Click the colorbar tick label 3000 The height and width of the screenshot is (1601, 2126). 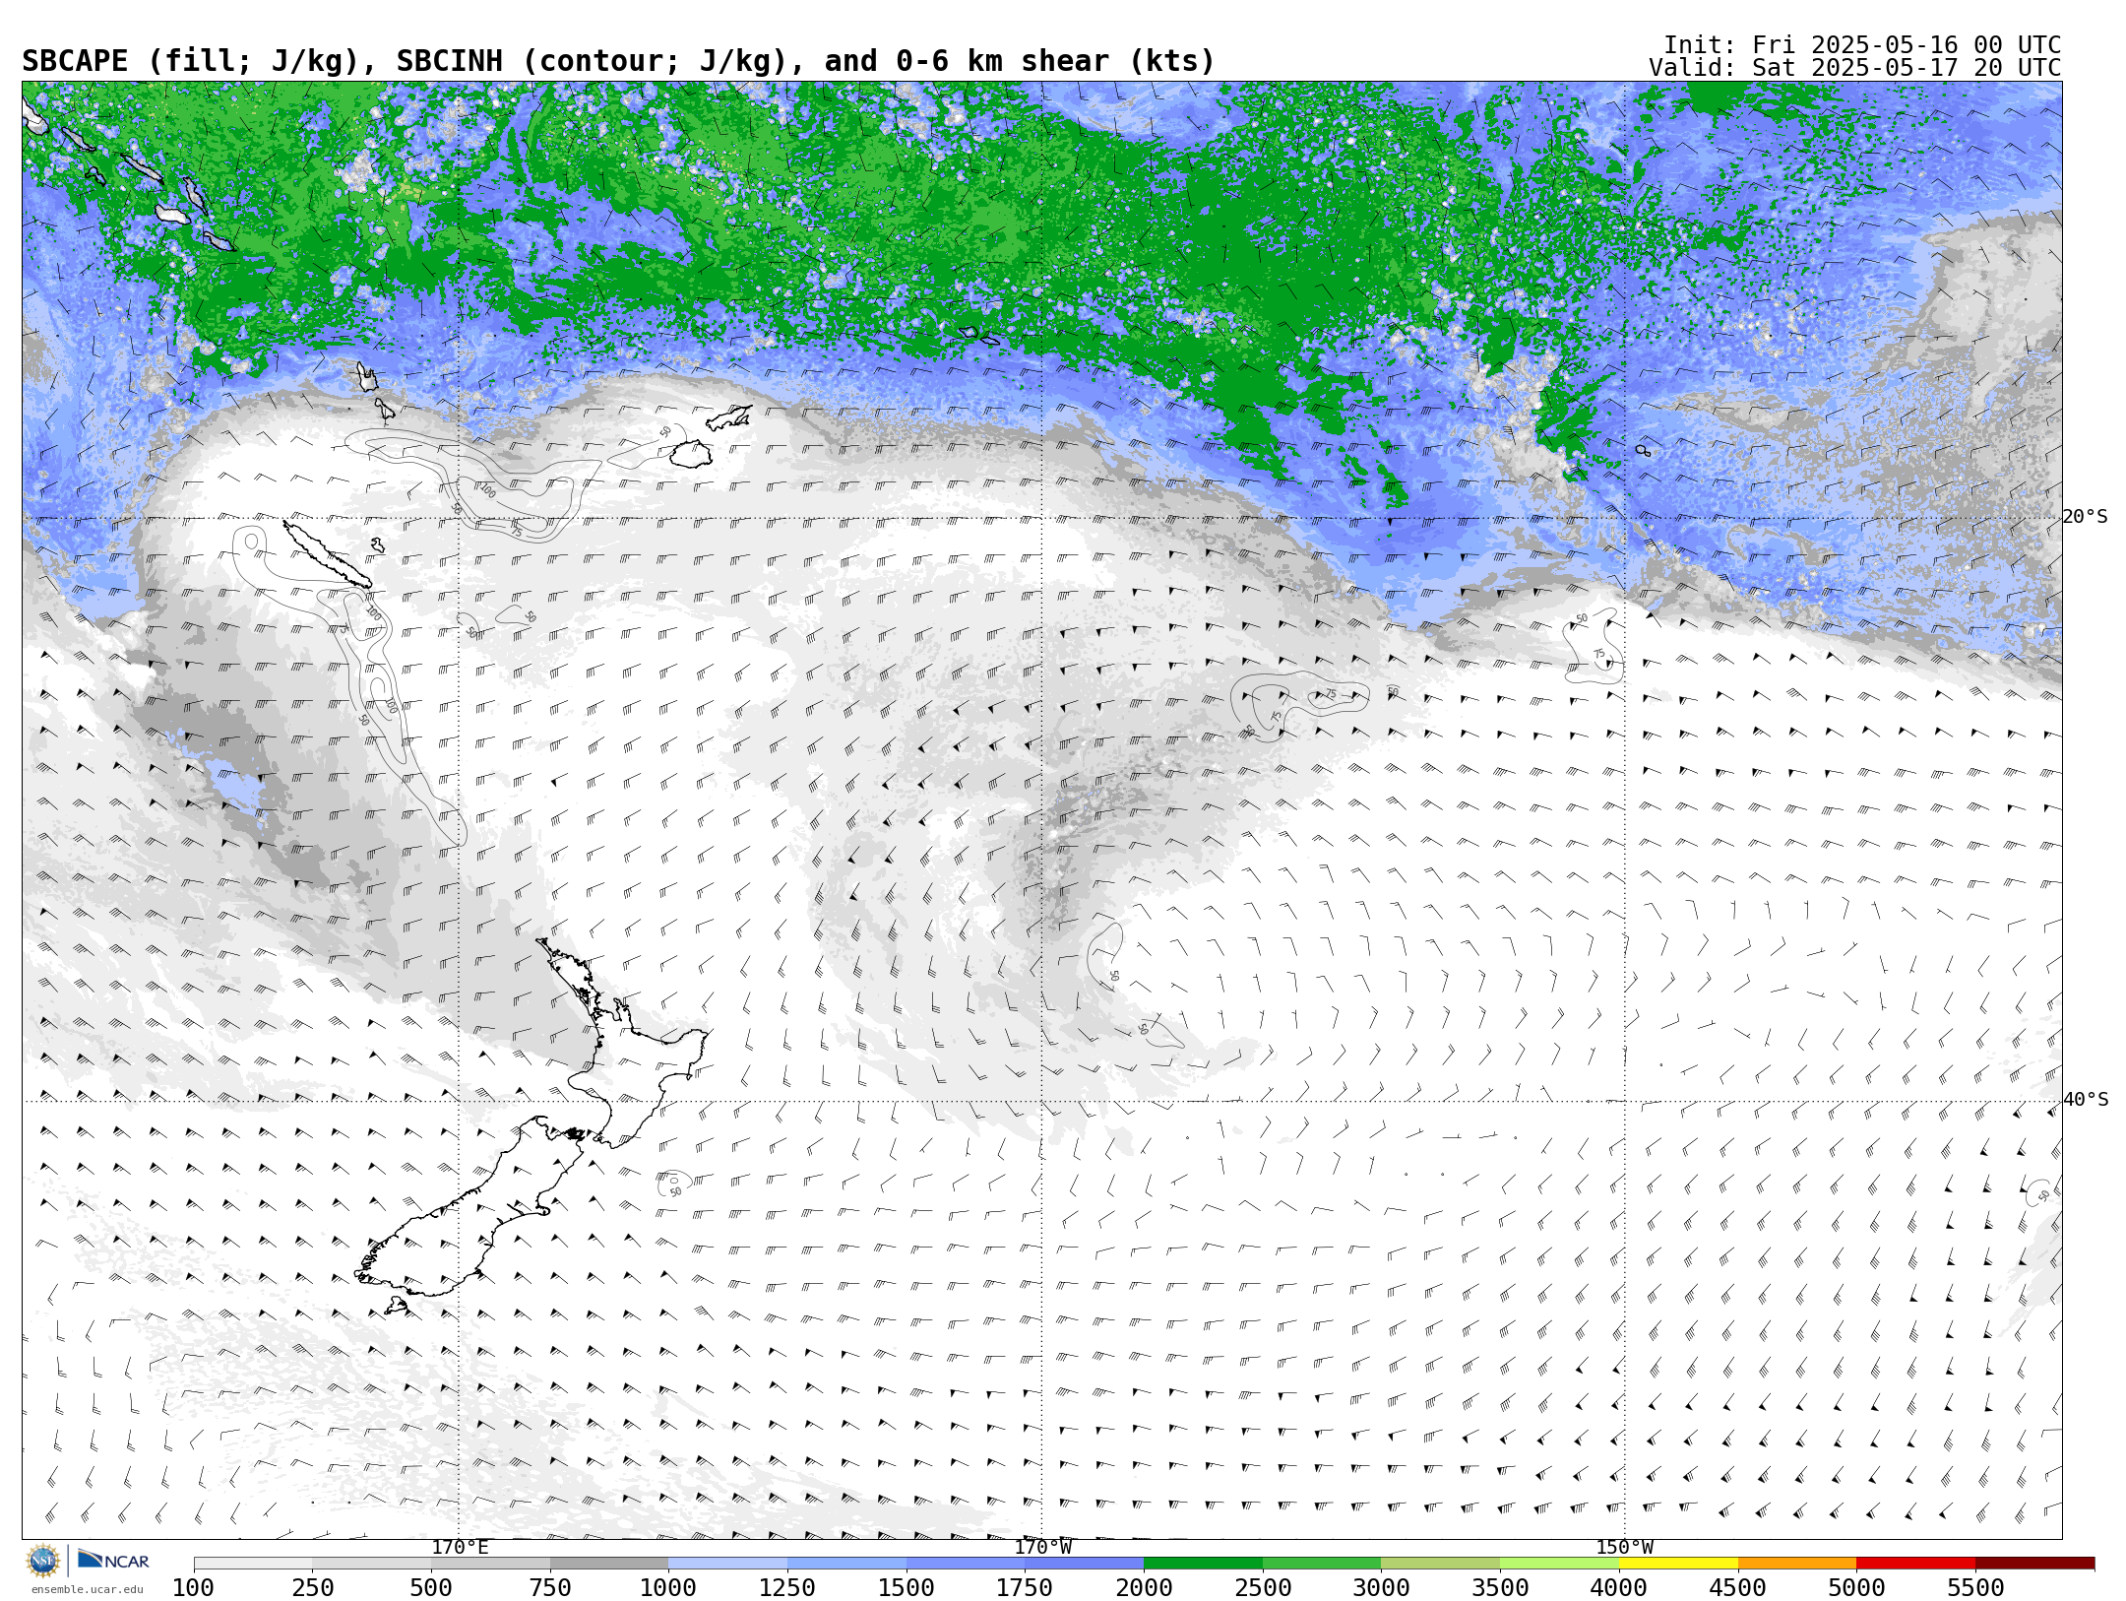pyautogui.click(x=1381, y=1588)
